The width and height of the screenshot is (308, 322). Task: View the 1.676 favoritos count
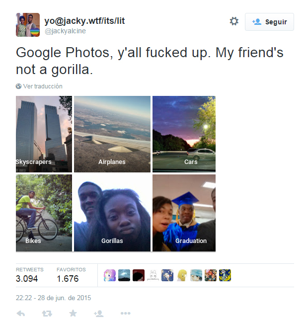(x=68, y=279)
